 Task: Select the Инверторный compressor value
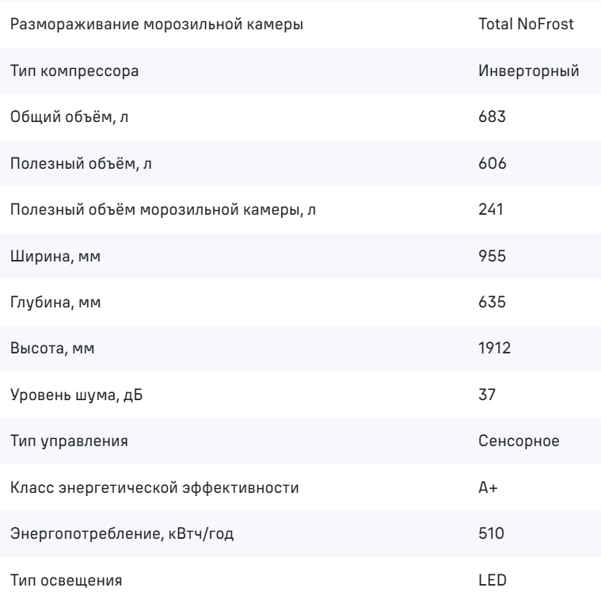click(528, 71)
